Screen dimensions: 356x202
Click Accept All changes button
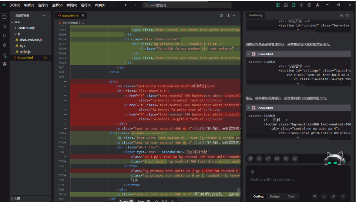point(126,201)
